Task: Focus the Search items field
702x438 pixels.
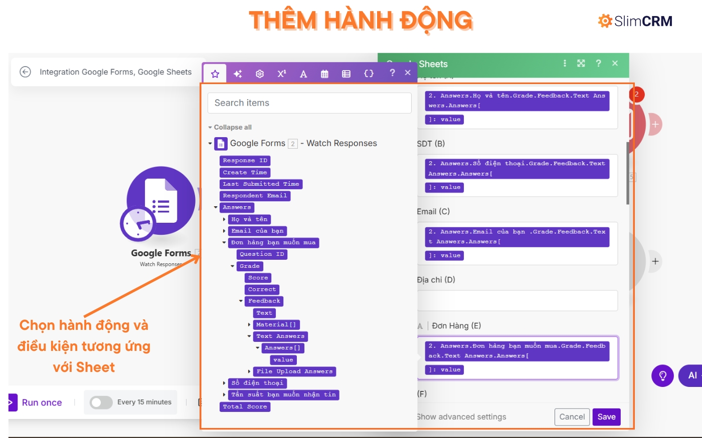Action: [x=309, y=103]
